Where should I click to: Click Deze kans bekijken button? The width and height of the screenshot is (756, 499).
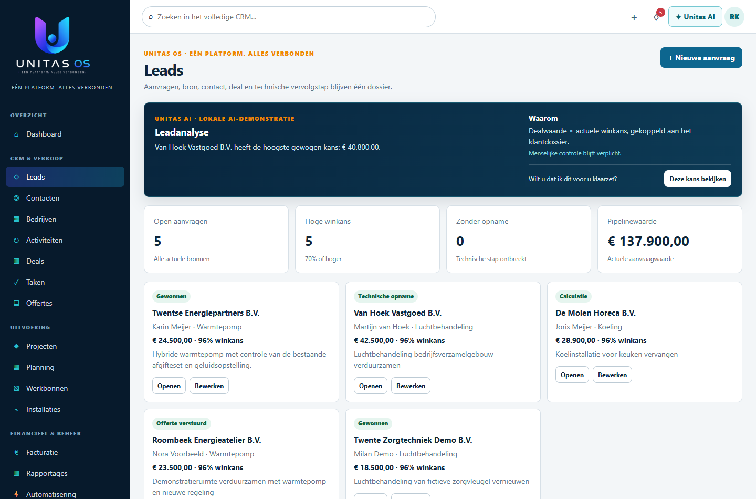[x=698, y=179]
